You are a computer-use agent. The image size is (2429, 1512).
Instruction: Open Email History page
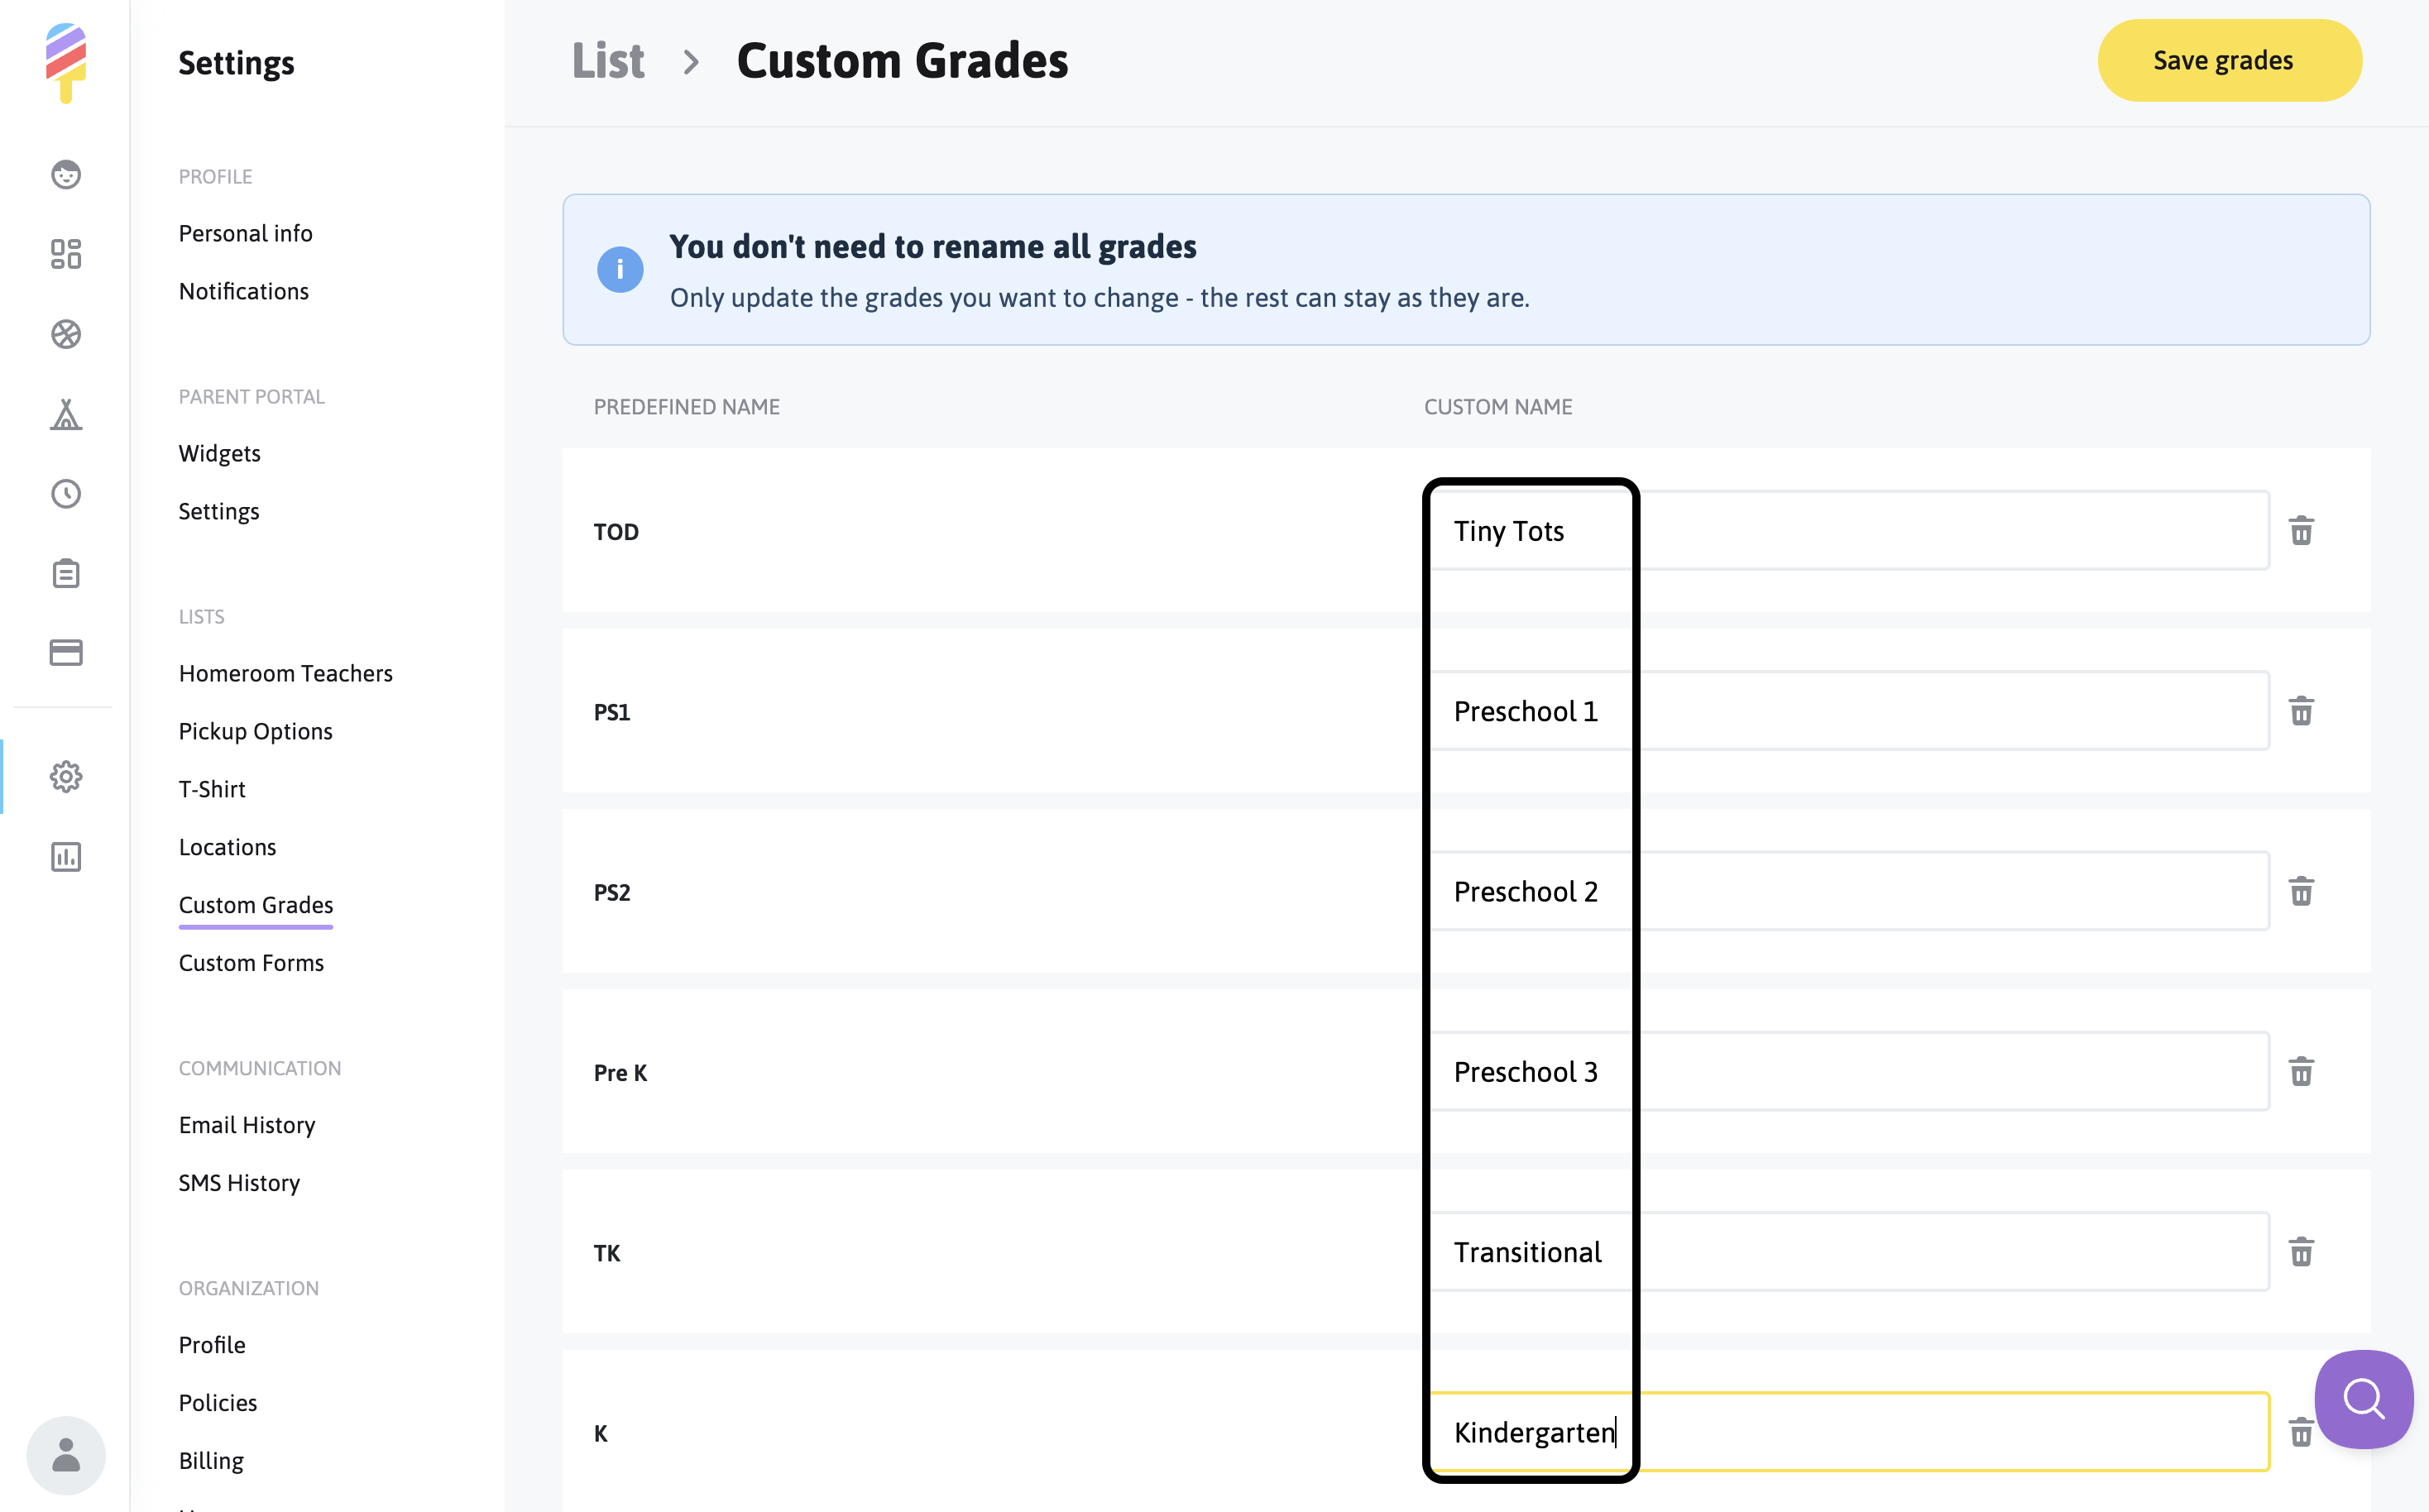(247, 1125)
